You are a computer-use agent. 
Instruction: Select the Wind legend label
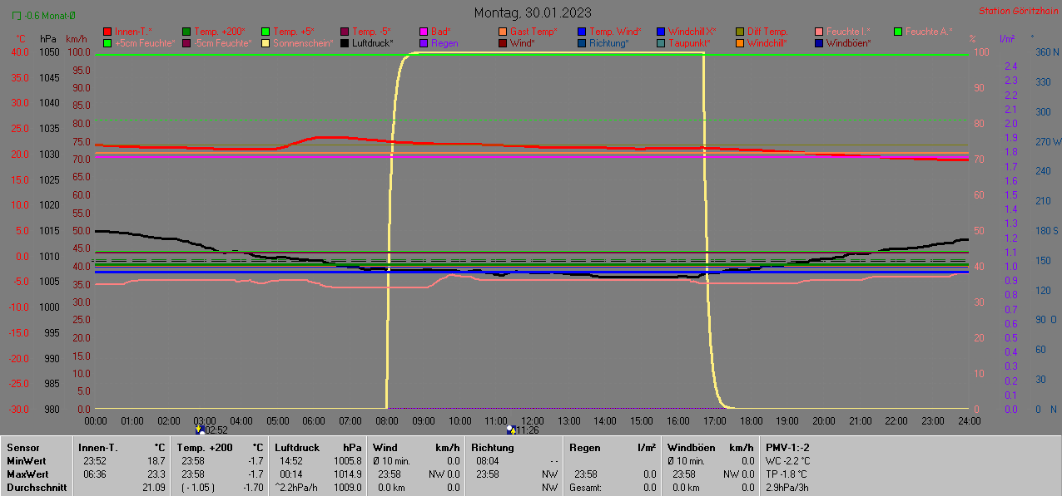pyautogui.click(x=523, y=43)
